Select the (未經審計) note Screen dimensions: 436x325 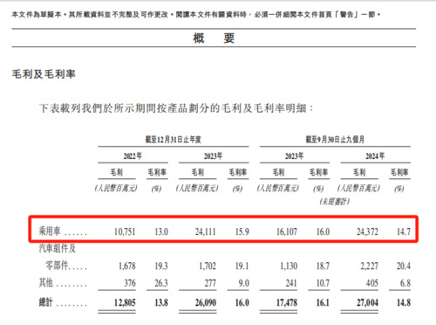[x=335, y=201]
